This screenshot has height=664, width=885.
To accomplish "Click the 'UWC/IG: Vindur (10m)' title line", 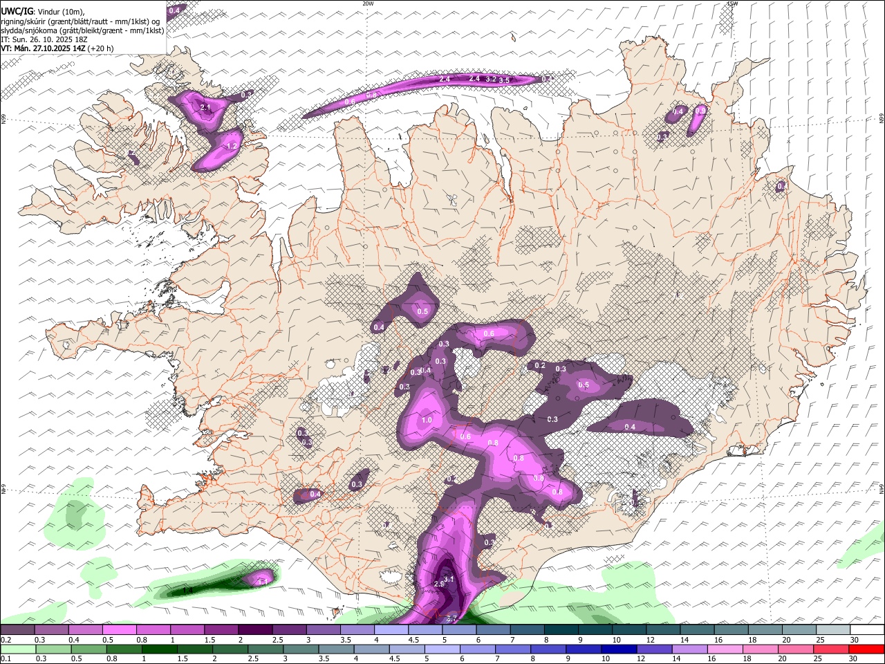I will [x=44, y=12].
